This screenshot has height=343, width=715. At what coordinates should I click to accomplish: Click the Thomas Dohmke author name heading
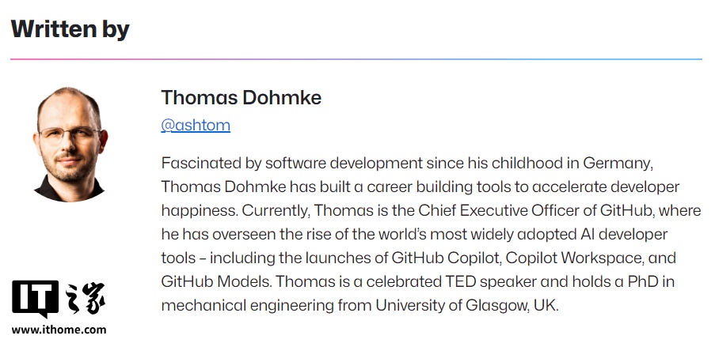click(x=241, y=97)
